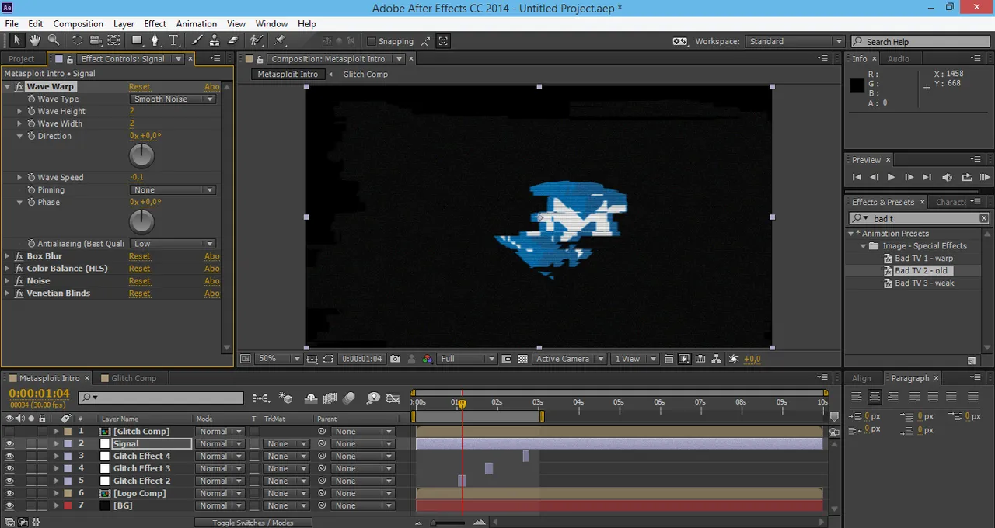Open the Full resolution dropdown
Image resolution: width=995 pixels, height=528 pixels.
467,359
